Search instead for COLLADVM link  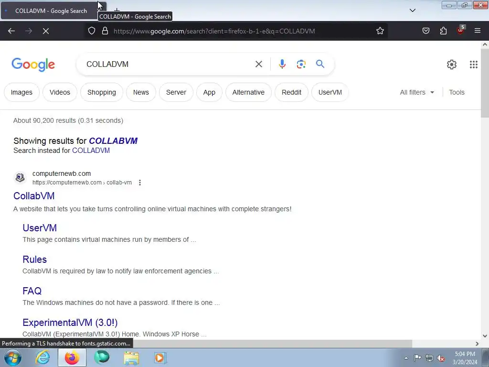point(91,151)
